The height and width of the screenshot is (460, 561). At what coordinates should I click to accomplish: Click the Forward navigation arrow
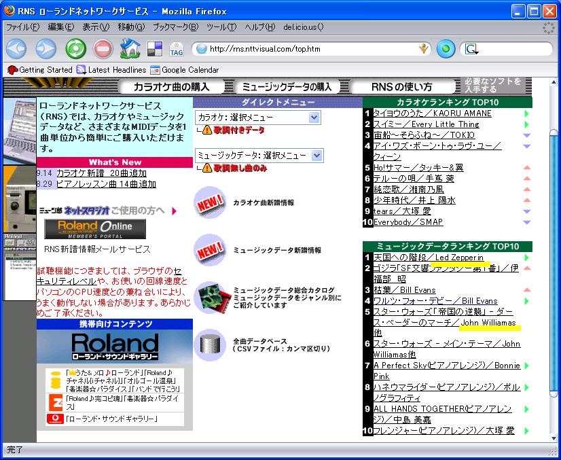tap(46, 49)
